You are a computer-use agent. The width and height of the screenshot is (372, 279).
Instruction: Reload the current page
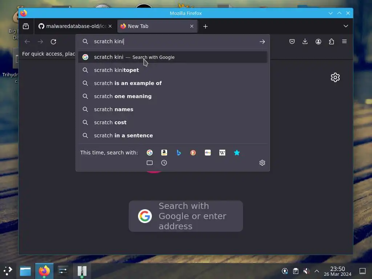pyautogui.click(x=53, y=41)
